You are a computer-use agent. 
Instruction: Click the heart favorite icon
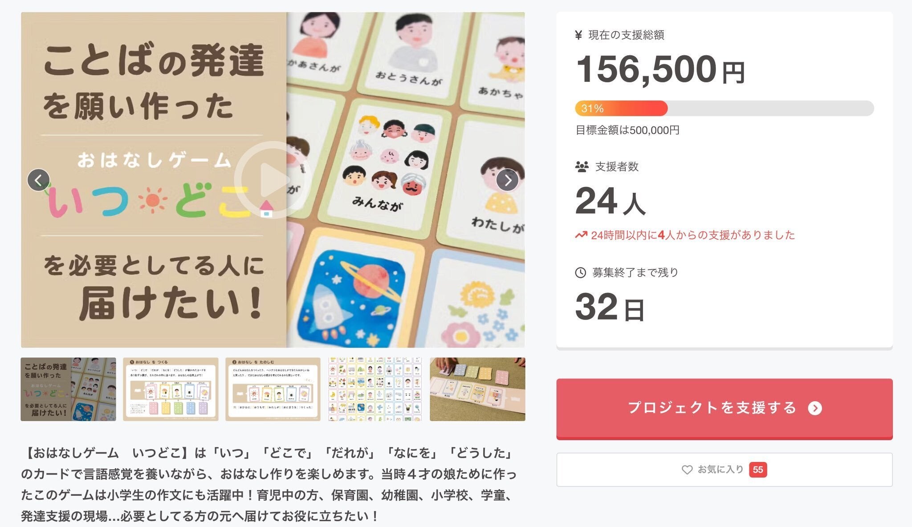pos(687,470)
